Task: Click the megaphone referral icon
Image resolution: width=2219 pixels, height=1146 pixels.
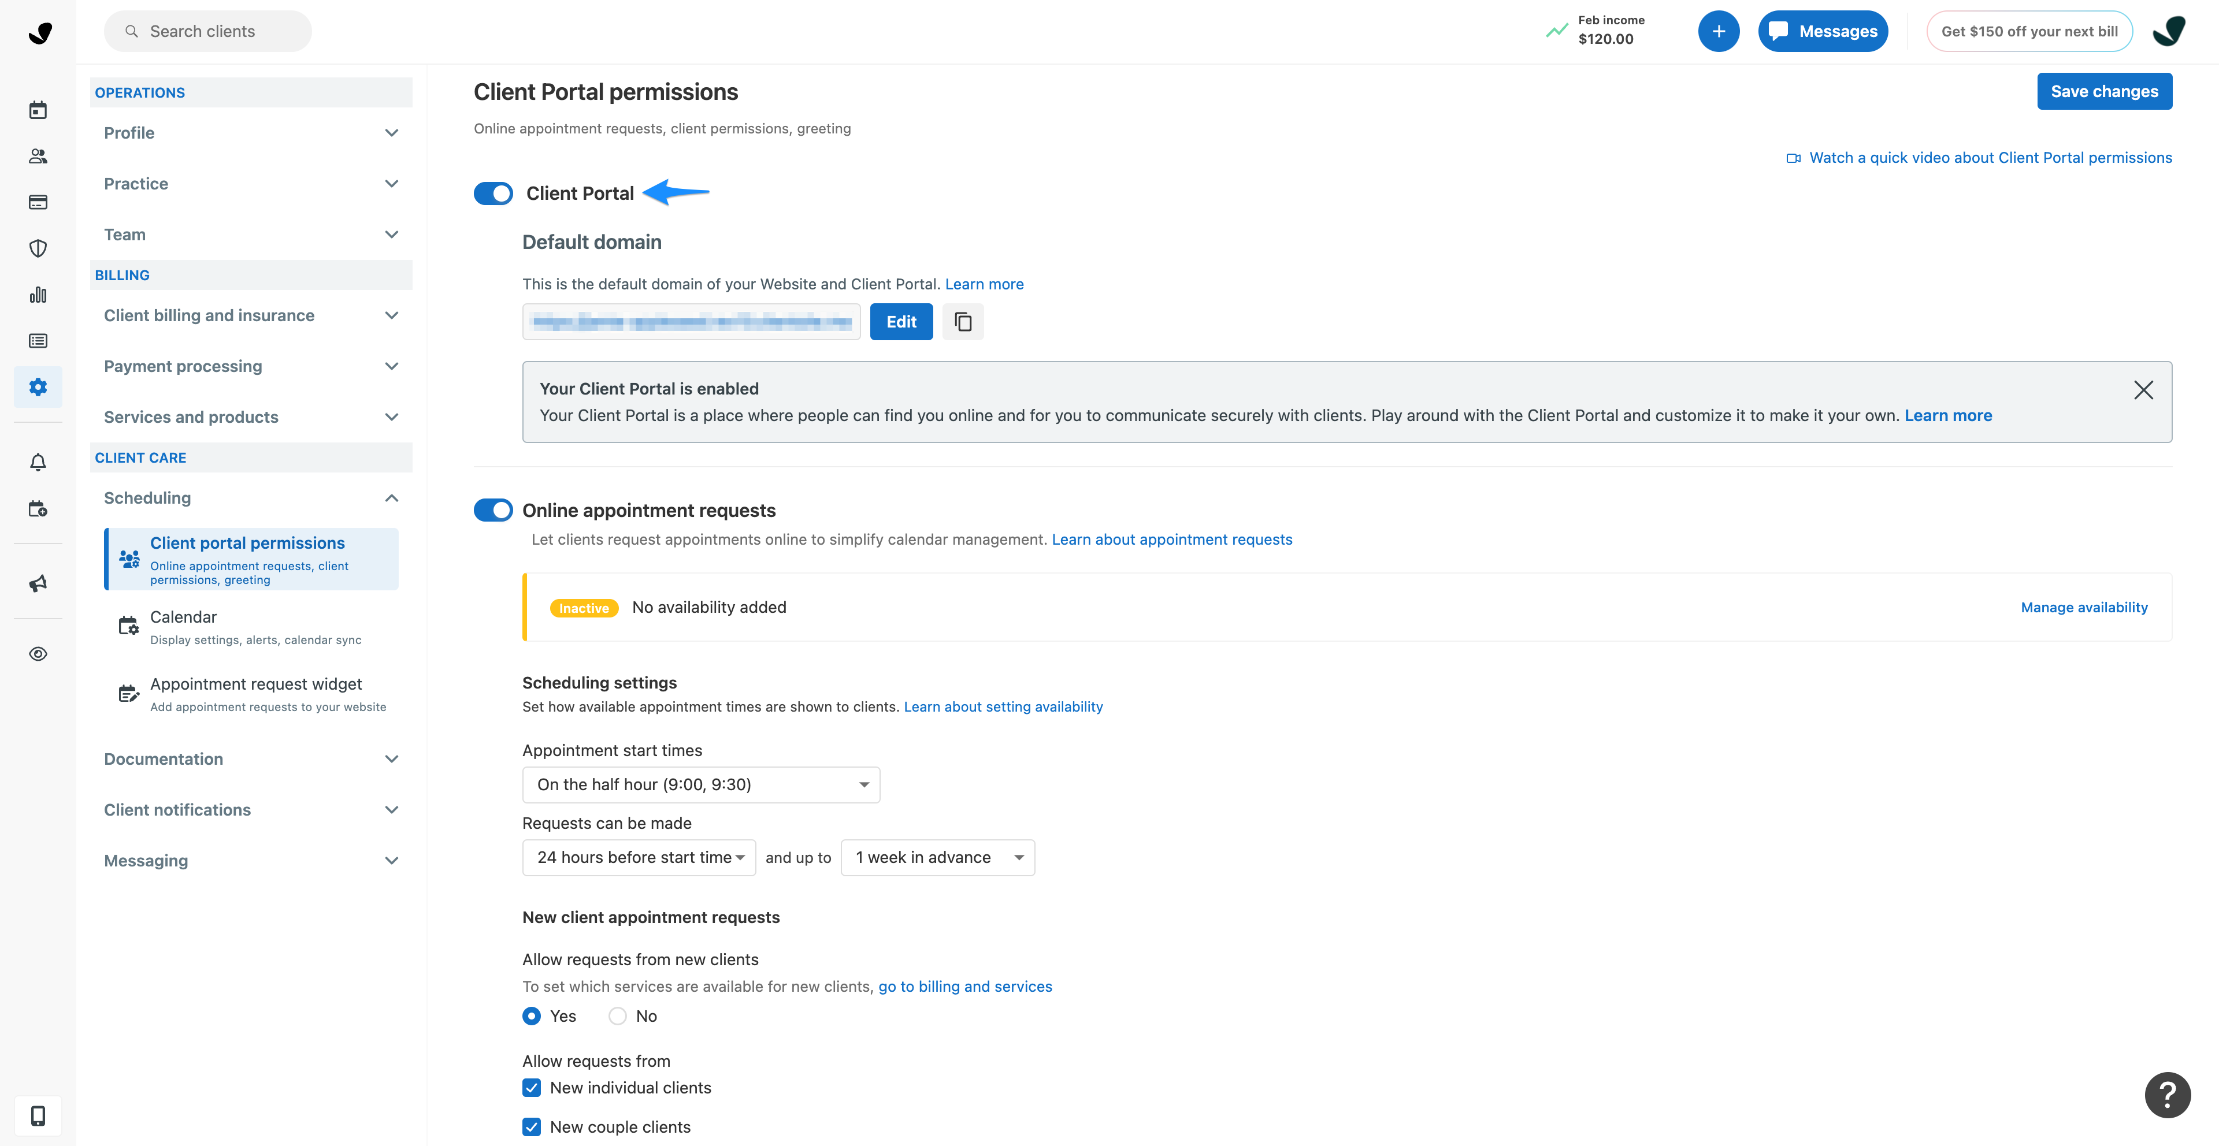Action: (x=38, y=583)
